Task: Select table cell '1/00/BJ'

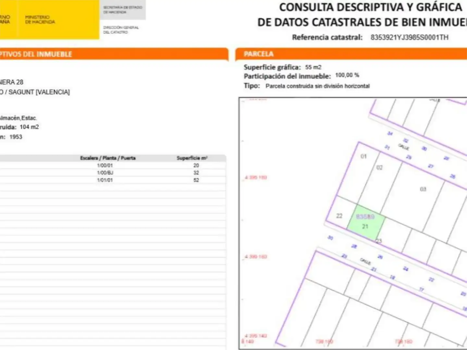Action: (105, 173)
